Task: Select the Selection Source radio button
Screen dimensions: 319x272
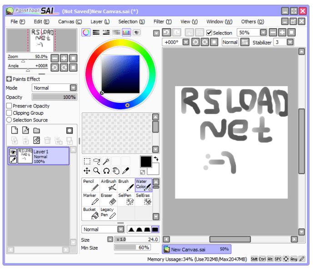Action: (9, 120)
